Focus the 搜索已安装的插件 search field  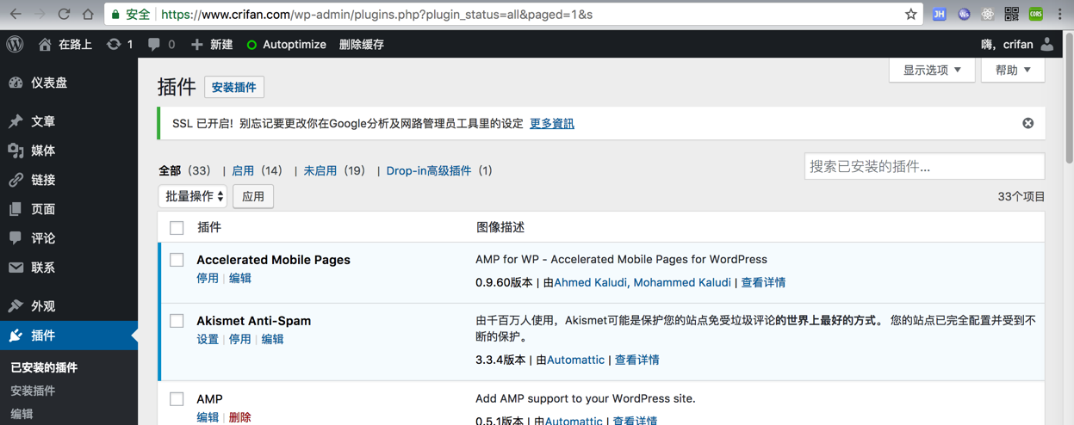(x=924, y=166)
